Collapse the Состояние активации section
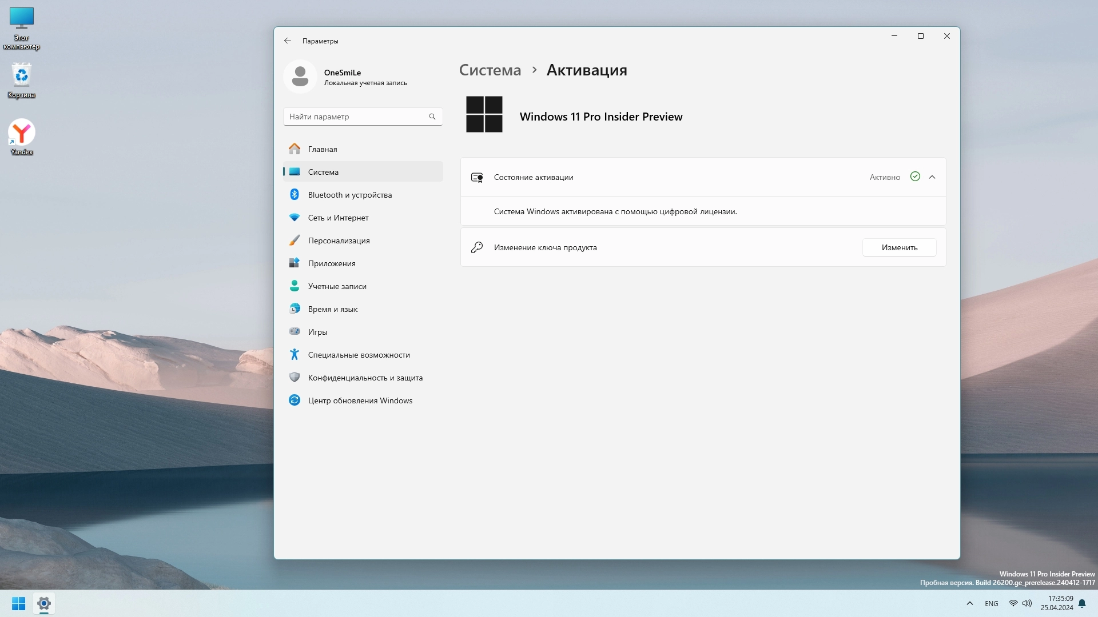 pos(932,177)
